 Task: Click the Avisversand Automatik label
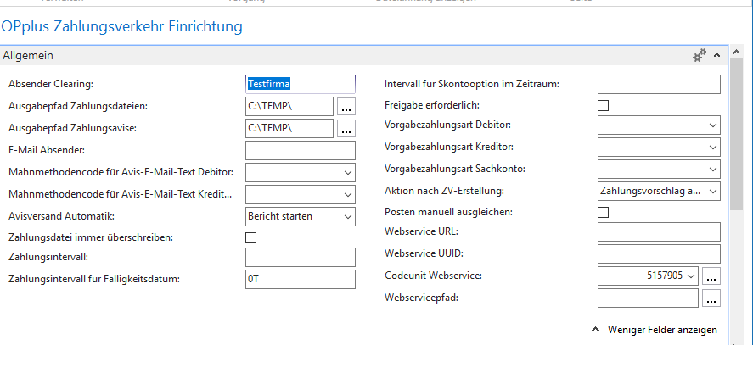pos(61,216)
